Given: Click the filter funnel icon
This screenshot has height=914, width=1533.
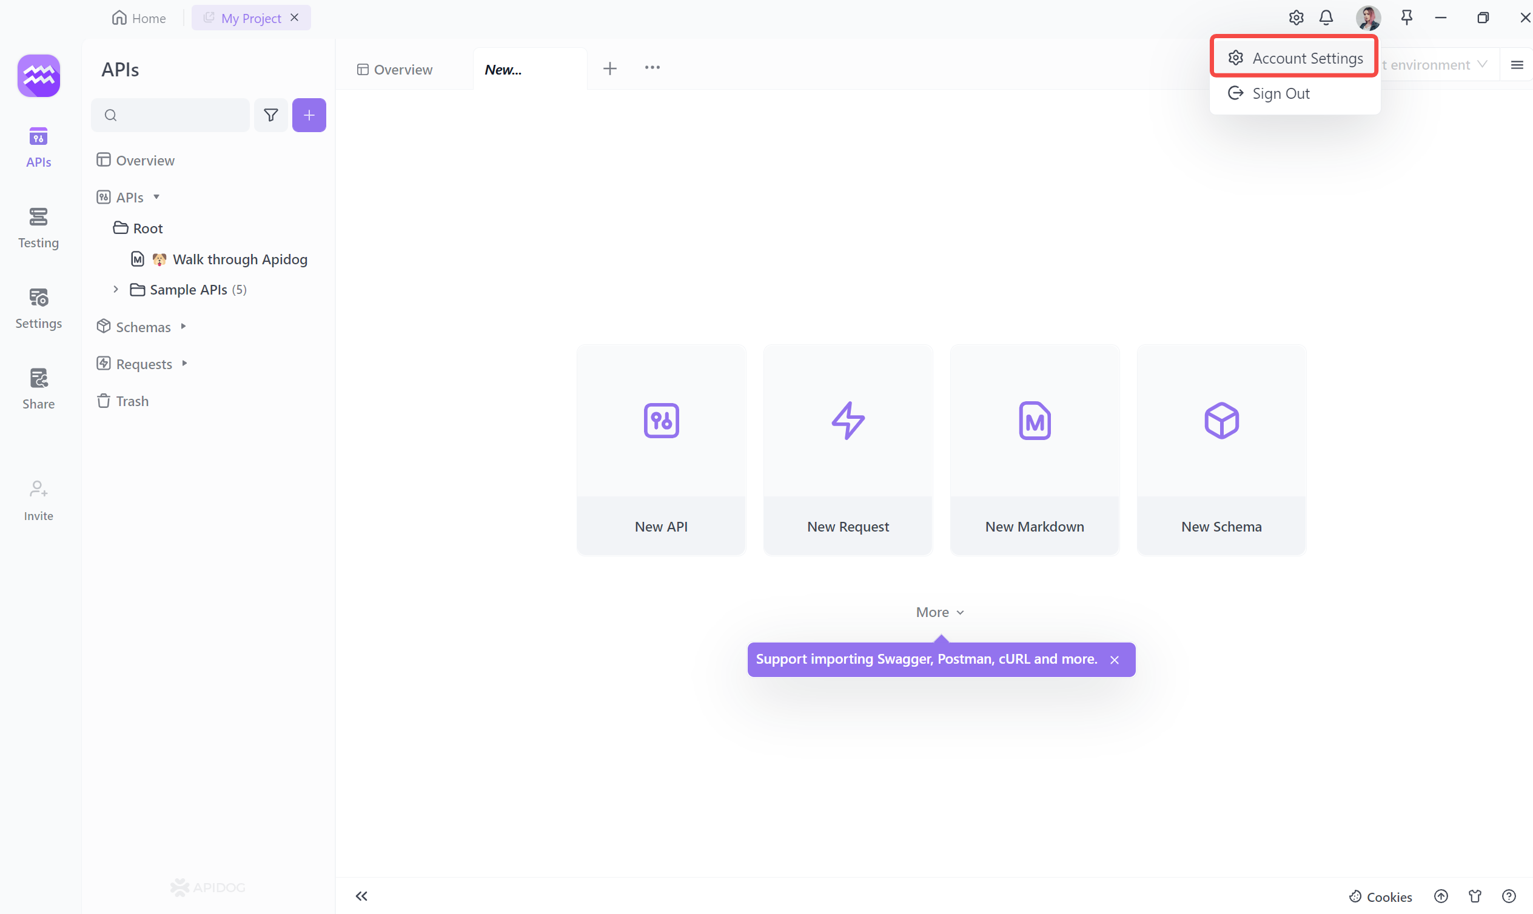Looking at the screenshot, I should click(x=270, y=115).
